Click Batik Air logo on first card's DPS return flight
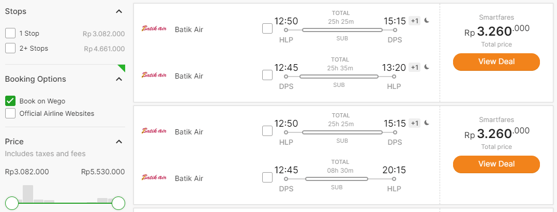 pos(154,75)
